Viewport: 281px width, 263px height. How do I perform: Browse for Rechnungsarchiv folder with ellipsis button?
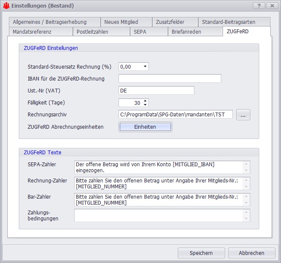pos(243,115)
